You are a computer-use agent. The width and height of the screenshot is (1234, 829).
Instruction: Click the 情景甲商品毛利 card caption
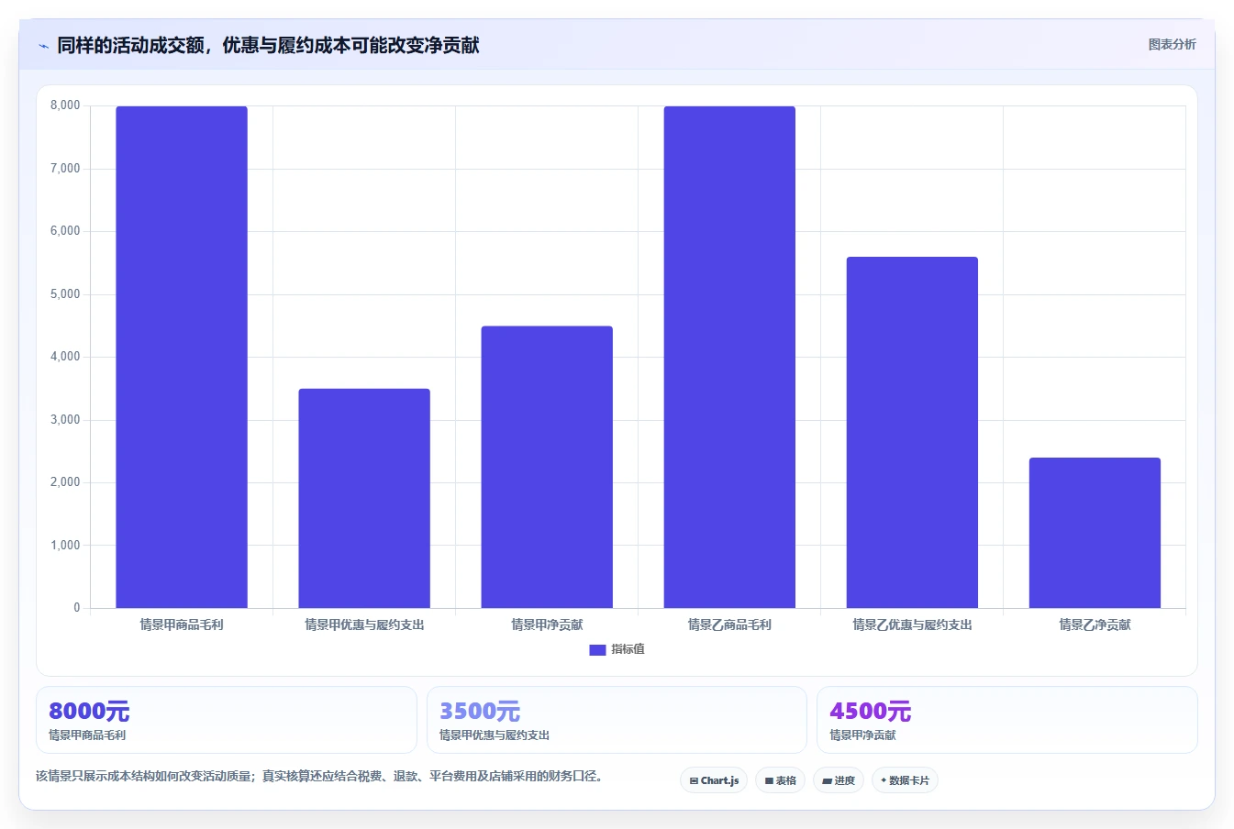tap(87, 735)
